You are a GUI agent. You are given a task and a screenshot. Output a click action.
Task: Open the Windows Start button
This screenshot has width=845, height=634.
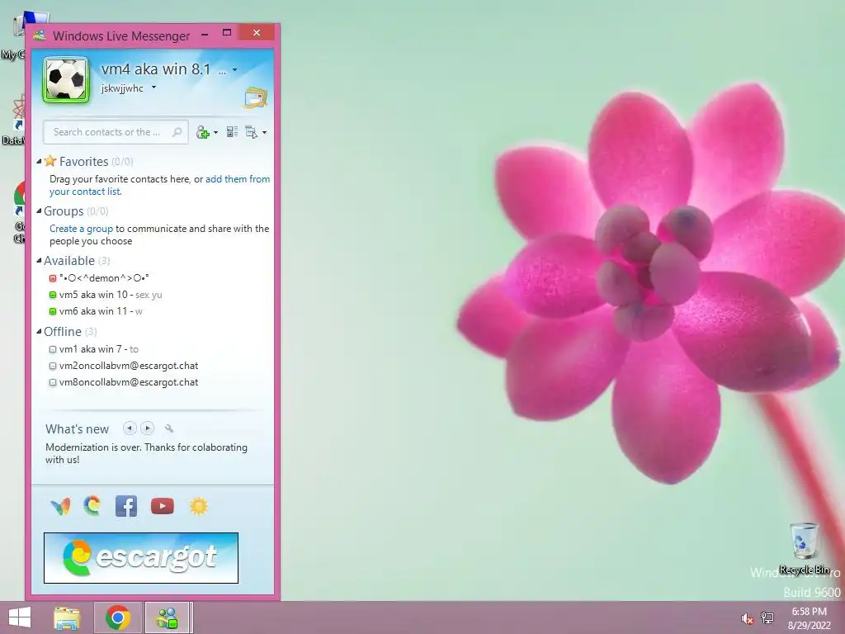(20, 617)
